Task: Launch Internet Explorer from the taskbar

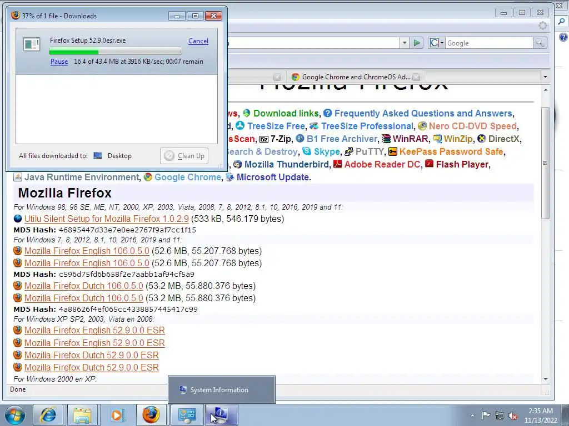Action: [48, 415]
